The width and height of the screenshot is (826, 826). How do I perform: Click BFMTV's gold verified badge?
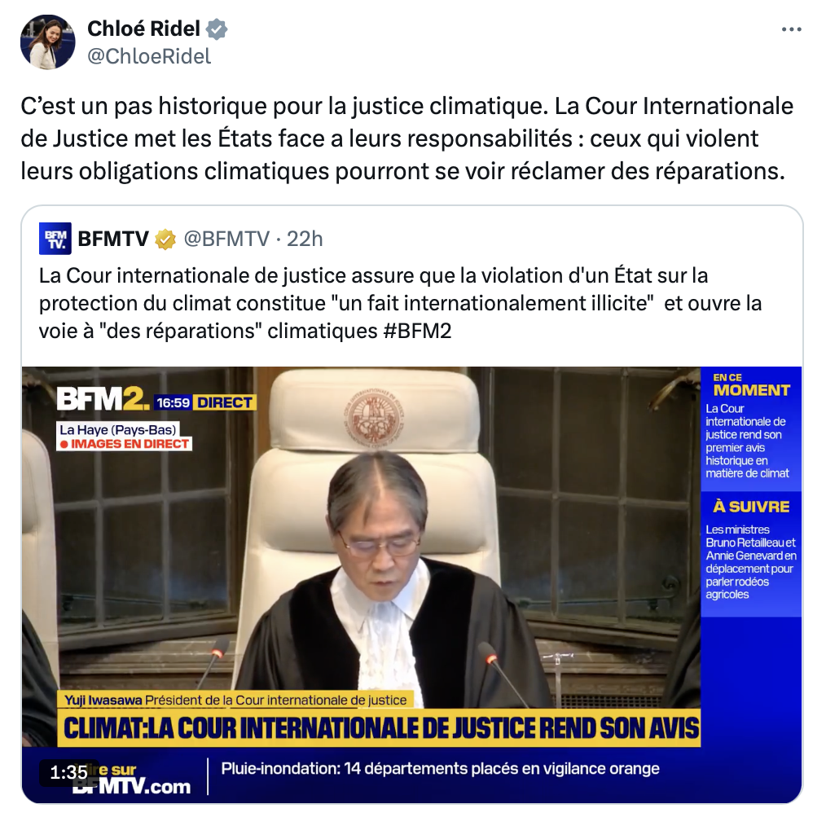coord(165,239)
